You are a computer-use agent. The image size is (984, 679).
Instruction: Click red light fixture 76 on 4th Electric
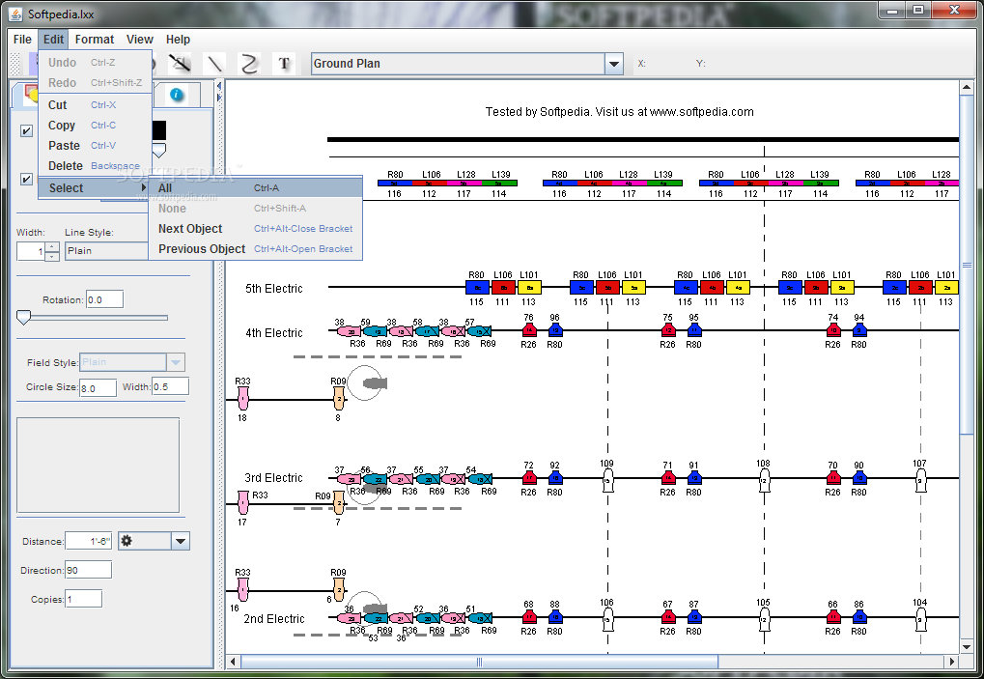tap(528, 329)
